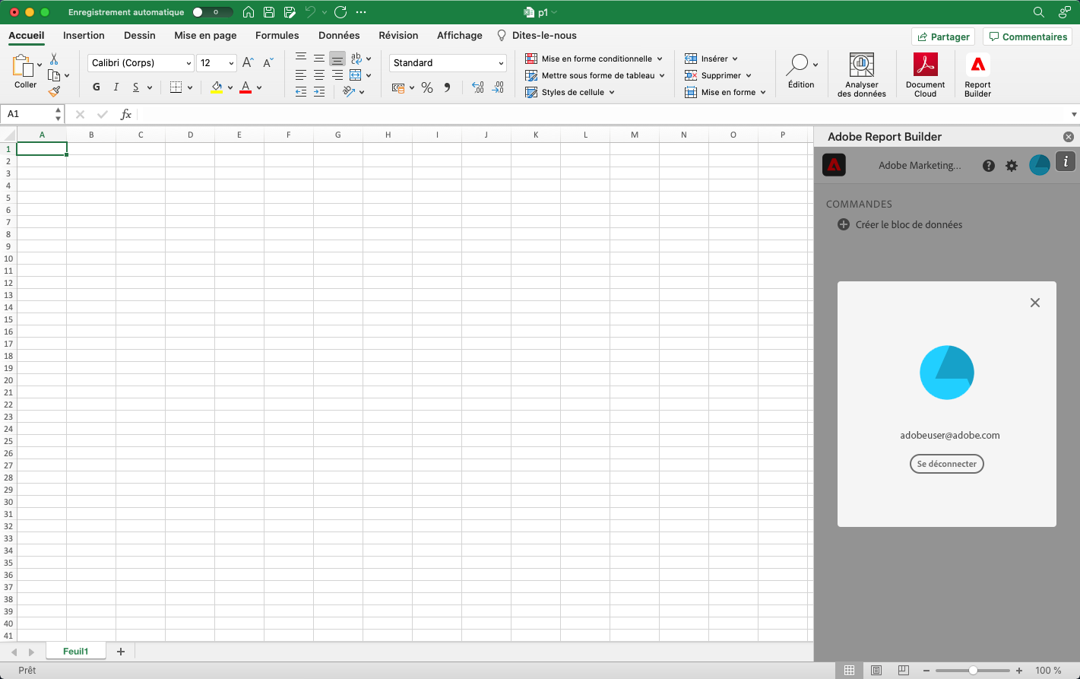Save the workbook with the floppy disk icon
This screenshot has width=1080, height=679.
click(x=269, y=12)
